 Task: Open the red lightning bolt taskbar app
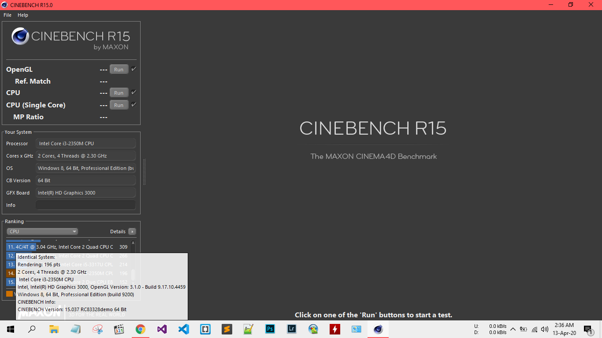[335, 329]
